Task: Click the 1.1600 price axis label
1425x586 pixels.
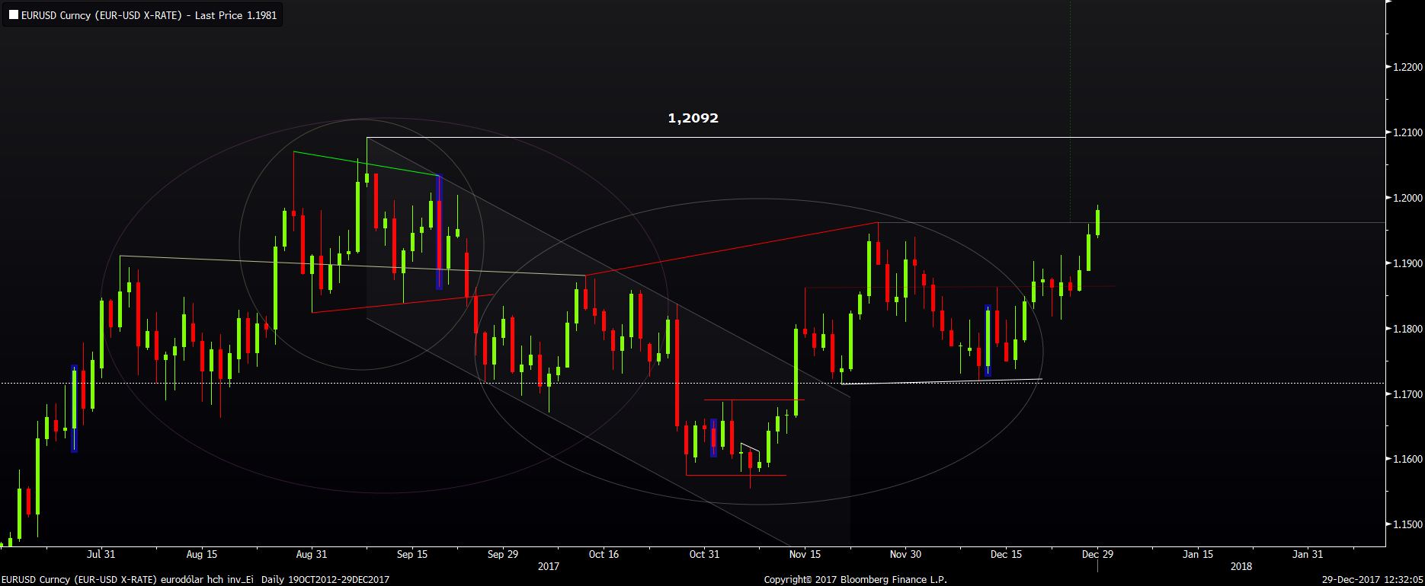Action: tap(1407, 459)
